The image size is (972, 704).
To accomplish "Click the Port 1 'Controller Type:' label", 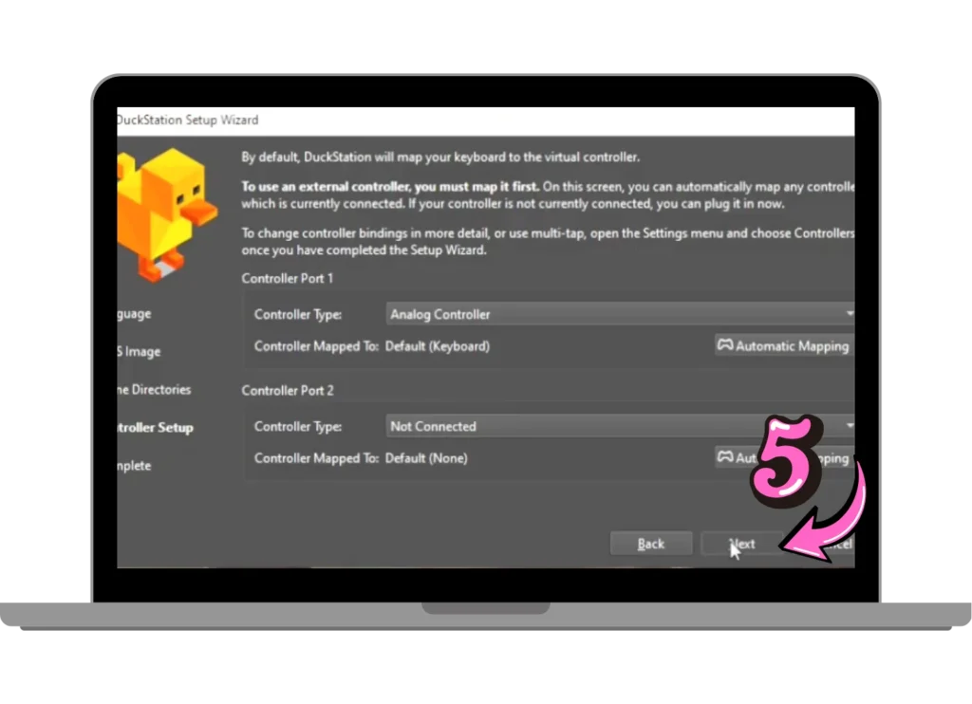I will [x=297, y=315].
